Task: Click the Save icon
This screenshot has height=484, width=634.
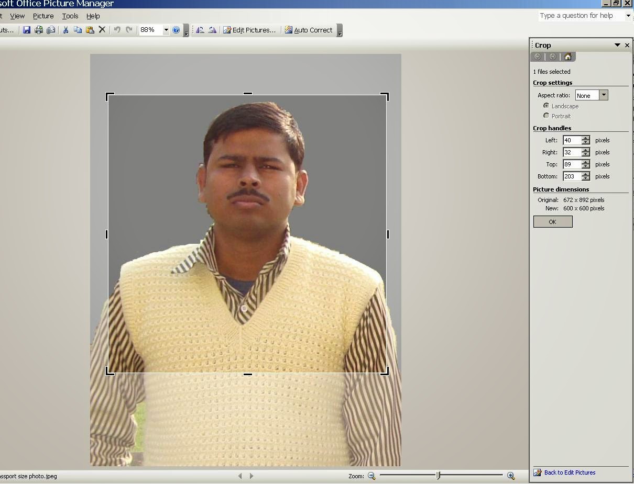Action: [27, 30]
